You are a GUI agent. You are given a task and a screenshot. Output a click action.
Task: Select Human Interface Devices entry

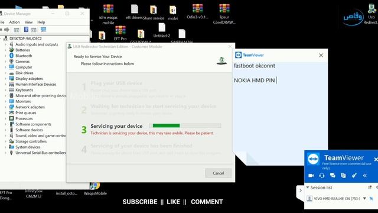[35, 84]
